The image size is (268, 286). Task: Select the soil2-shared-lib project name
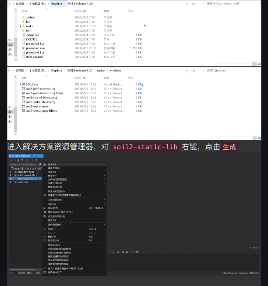(x=26, y=175)
